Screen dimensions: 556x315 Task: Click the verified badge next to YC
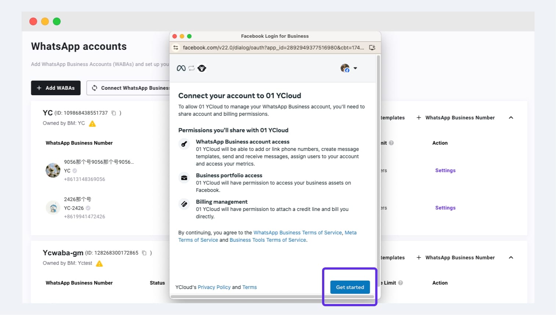click(75, 171)
